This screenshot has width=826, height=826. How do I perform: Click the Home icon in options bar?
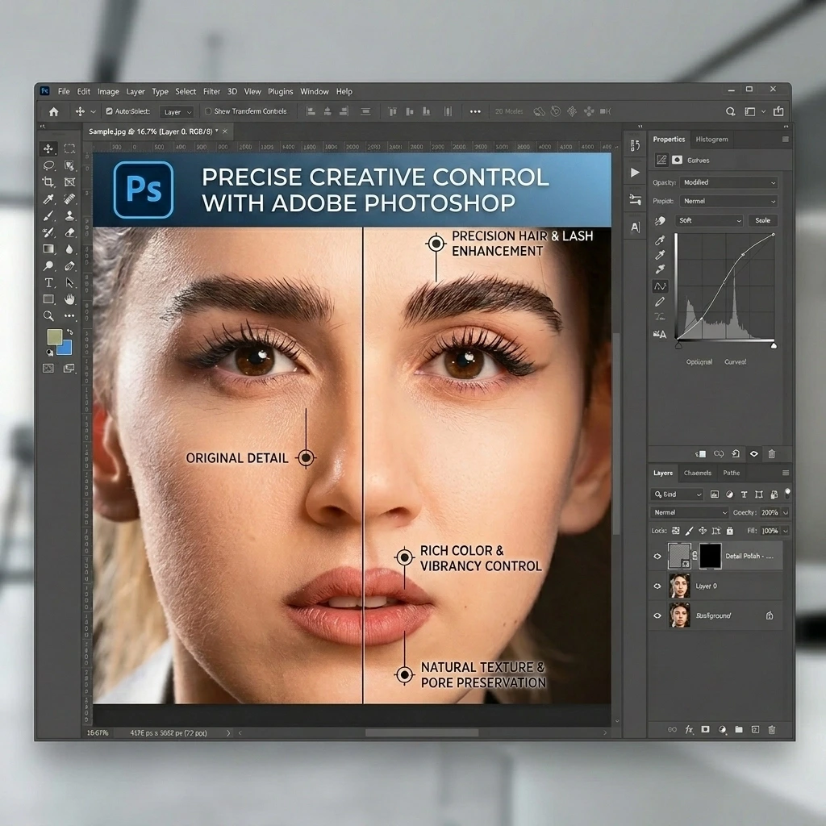(x=54, y=111)
